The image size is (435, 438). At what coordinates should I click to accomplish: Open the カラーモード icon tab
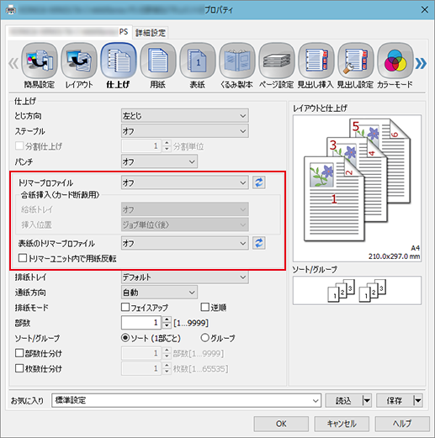[x=395, y=66]
